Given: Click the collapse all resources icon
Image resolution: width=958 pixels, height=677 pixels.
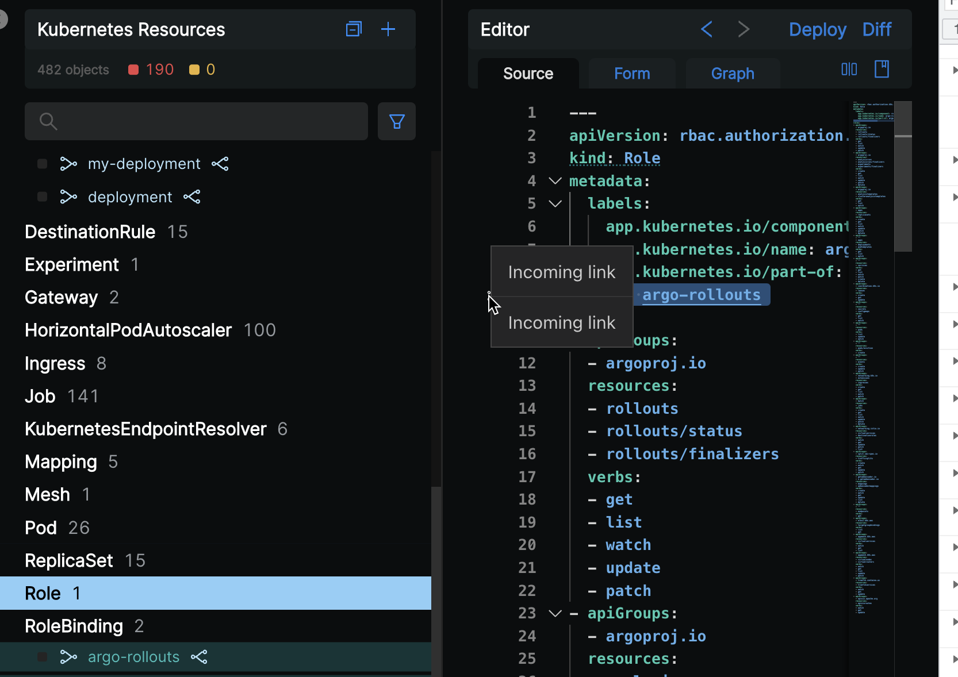Looking at the screenshot, I should pos(354,29).
